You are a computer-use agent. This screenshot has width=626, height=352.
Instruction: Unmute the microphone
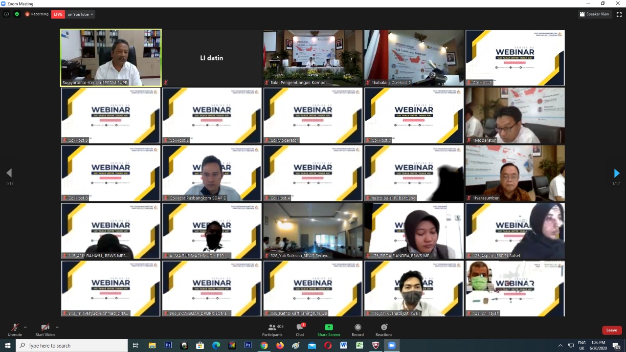(15, 330)
